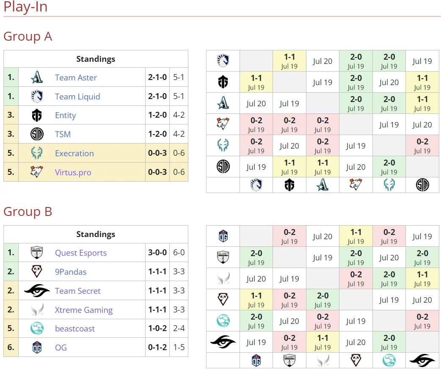
Task: Click the OG logo in Group B standings
Action: coord(37,347)
